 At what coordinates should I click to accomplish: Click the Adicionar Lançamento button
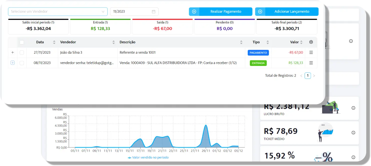[287, 11]
